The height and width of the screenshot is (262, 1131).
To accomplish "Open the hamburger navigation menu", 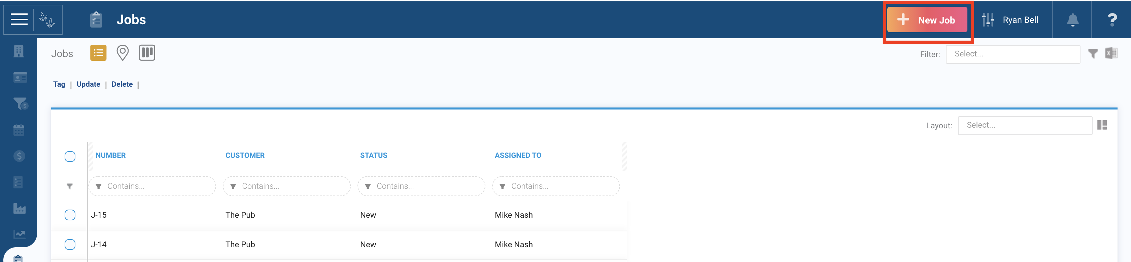I will click(x=19, y=19).
